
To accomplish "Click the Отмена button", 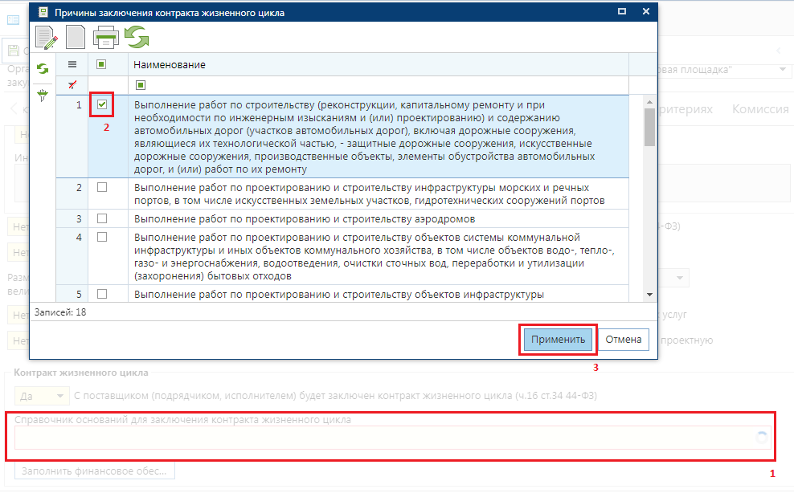I will tap(624, 340).
